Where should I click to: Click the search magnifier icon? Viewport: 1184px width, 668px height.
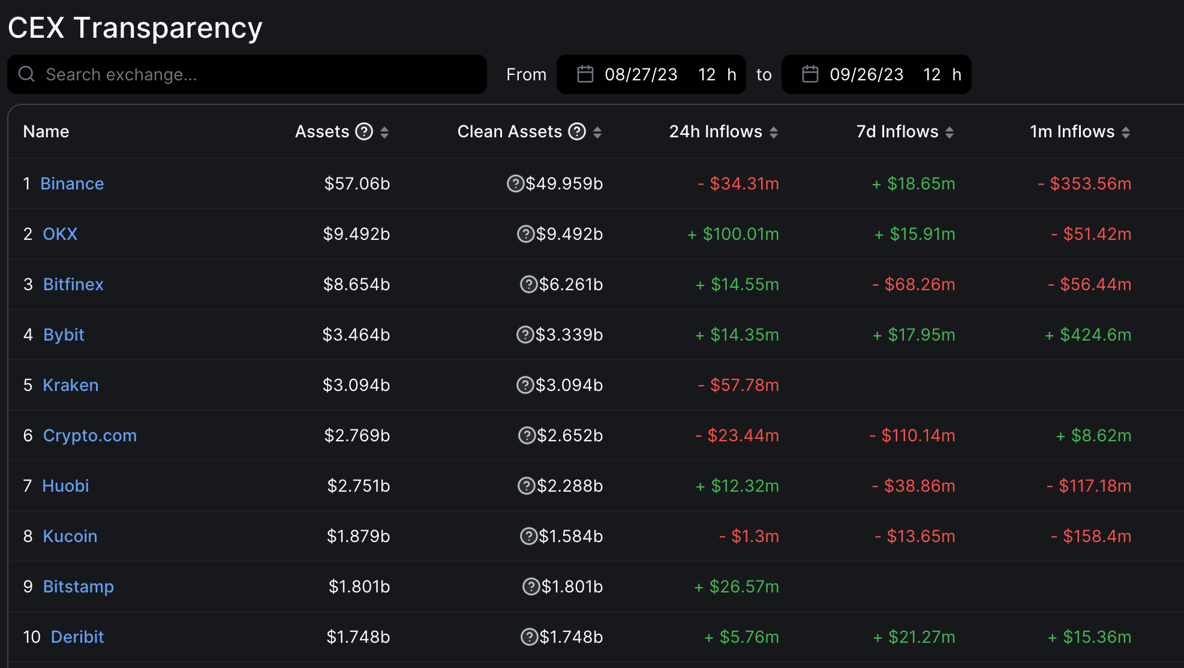(x=26, y=74)
